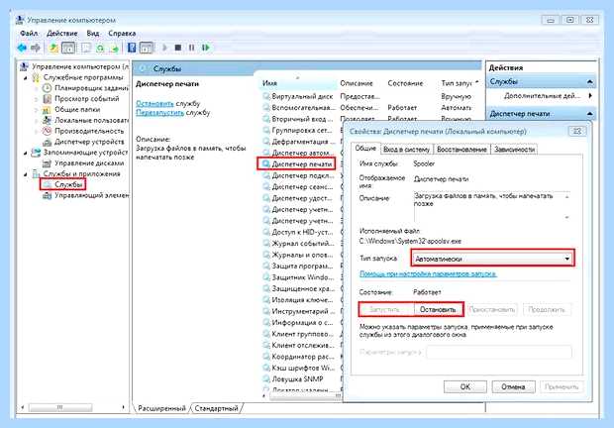Click OK in the properties dialog
The width and height of the screenshot is (614, 428).
pos(465,386)
